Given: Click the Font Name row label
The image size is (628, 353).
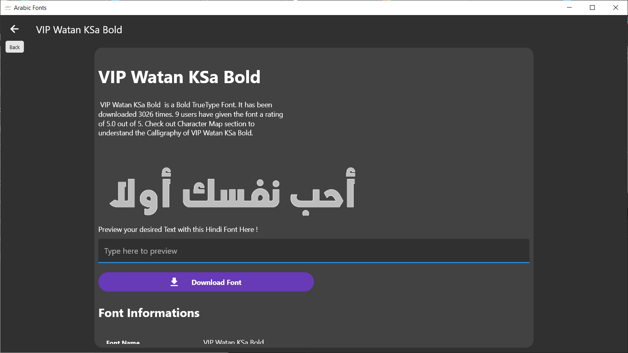Looking at the screenshot, I should click(x=123, y=342).
